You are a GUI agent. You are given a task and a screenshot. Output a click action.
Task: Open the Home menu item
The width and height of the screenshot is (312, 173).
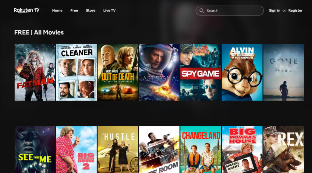(57, 11)
